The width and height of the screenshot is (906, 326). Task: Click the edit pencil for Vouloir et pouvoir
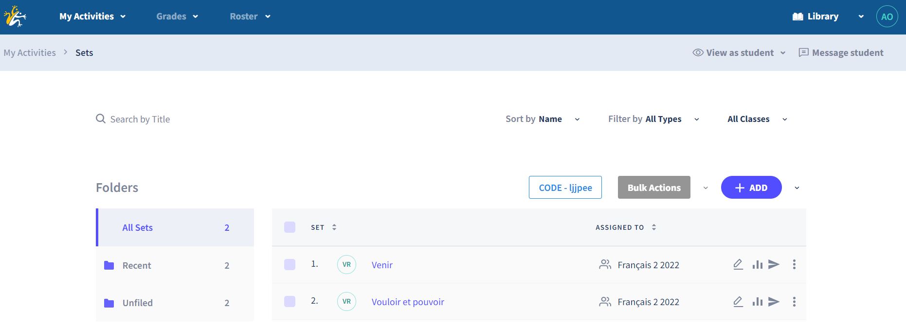738,302
